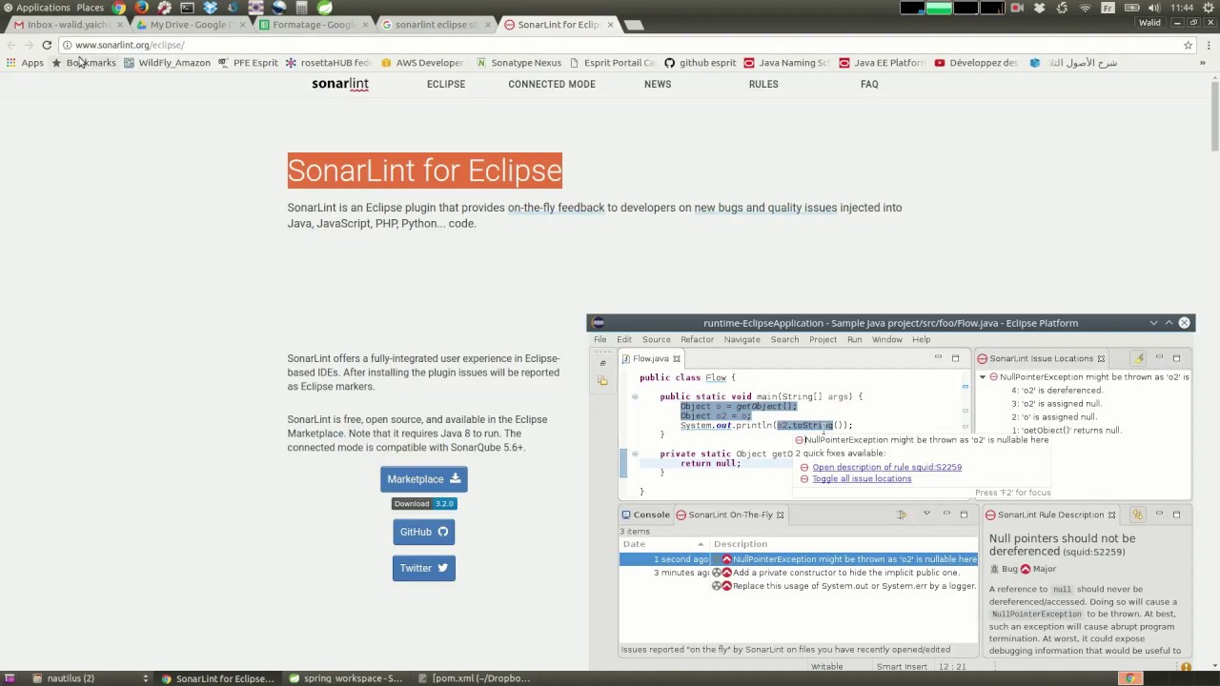Follow the on-the-fly feedback link
Image resolution: width=1220 pixels, height=686 pixels.
tap(556, 208)
